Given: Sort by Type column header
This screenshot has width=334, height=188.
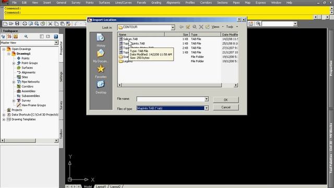Looking at the screenshot, I should tap(205, 34).
